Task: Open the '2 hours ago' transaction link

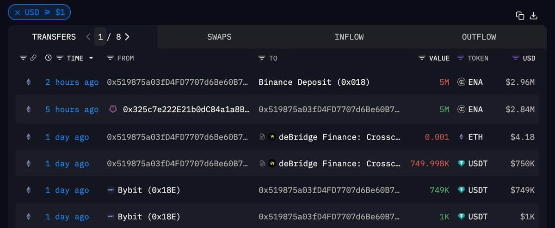Action: click(72, 82)
